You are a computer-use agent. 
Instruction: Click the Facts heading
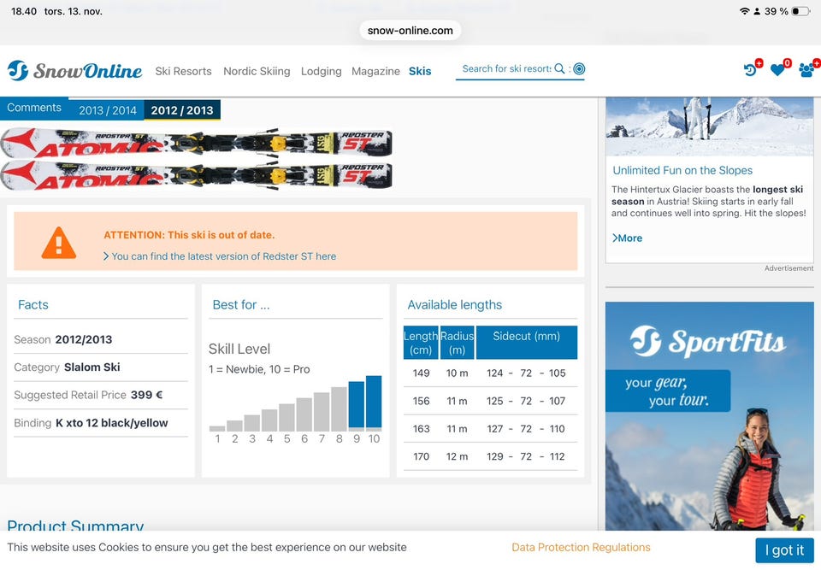[x=33, y=304]
